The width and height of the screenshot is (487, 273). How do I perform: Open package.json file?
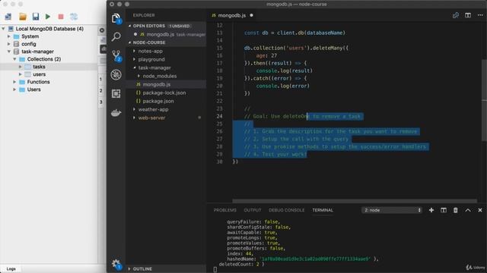(158, 101)
